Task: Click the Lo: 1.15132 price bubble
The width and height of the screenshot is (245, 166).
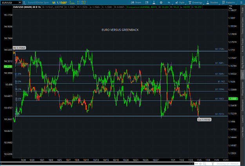Action: click(204, 120)
